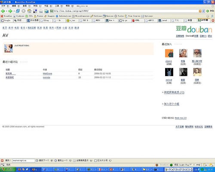215x172 pixels.
Task: Open the 工具 (Tools) menu
Action: [x=59, y=6]
